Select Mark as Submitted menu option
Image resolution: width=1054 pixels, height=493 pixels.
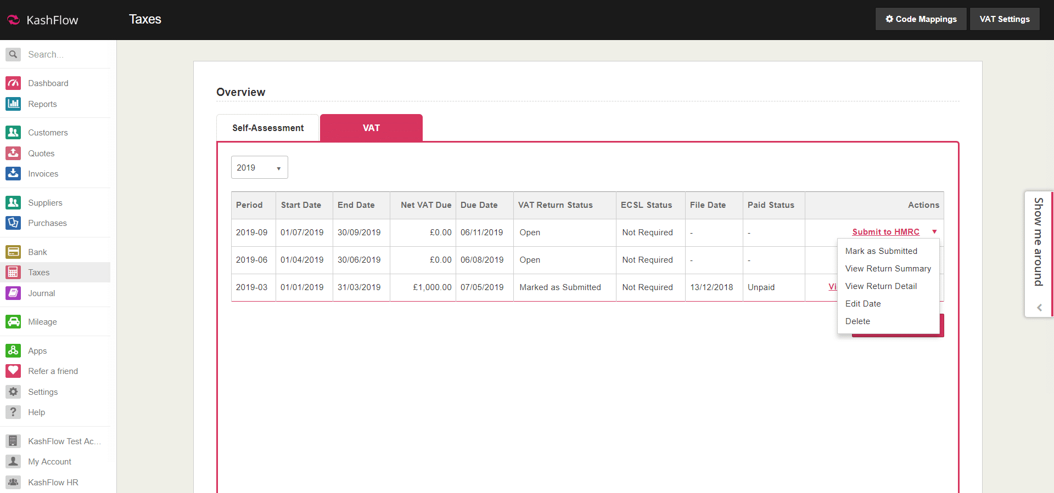(x=881, y=251)
